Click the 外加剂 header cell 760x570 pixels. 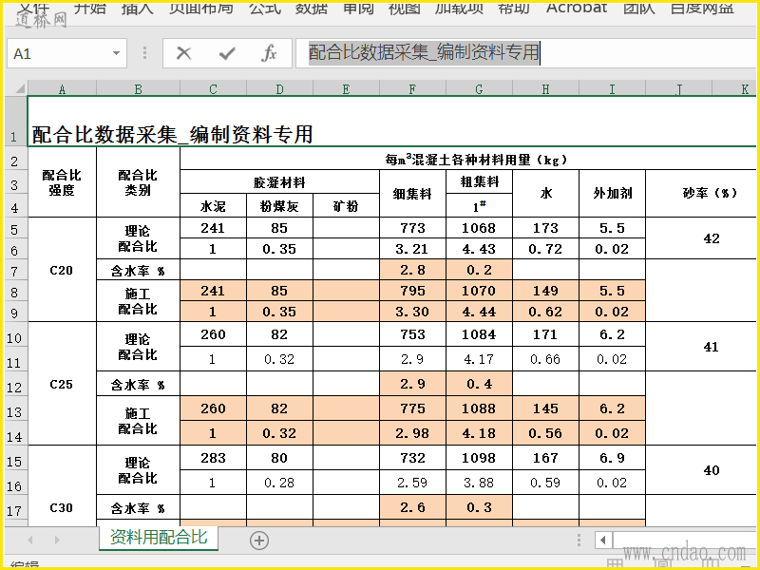[612, 194]
